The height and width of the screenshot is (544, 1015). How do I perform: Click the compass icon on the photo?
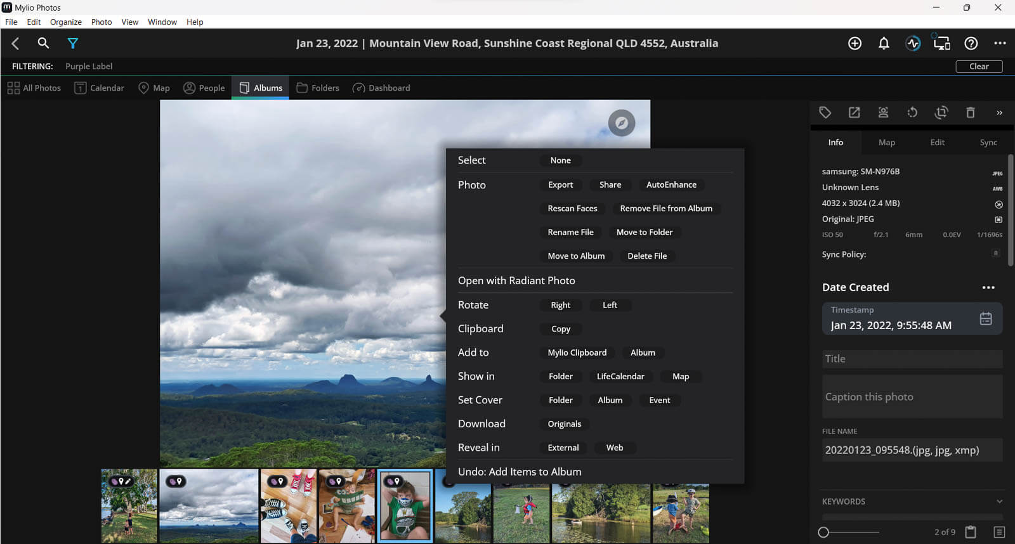(x=622, y=123)
